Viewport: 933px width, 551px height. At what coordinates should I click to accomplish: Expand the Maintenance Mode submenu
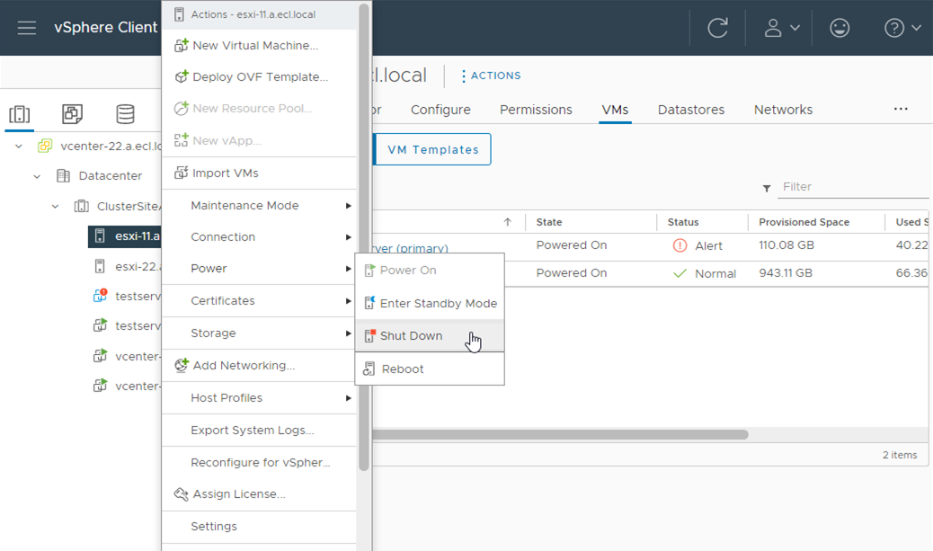[x=259, y=206]
